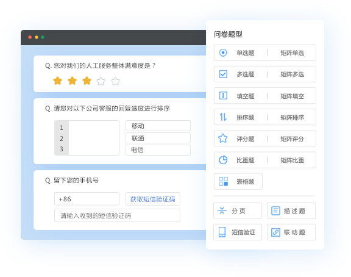Click the 评分题 star icon

223,138
